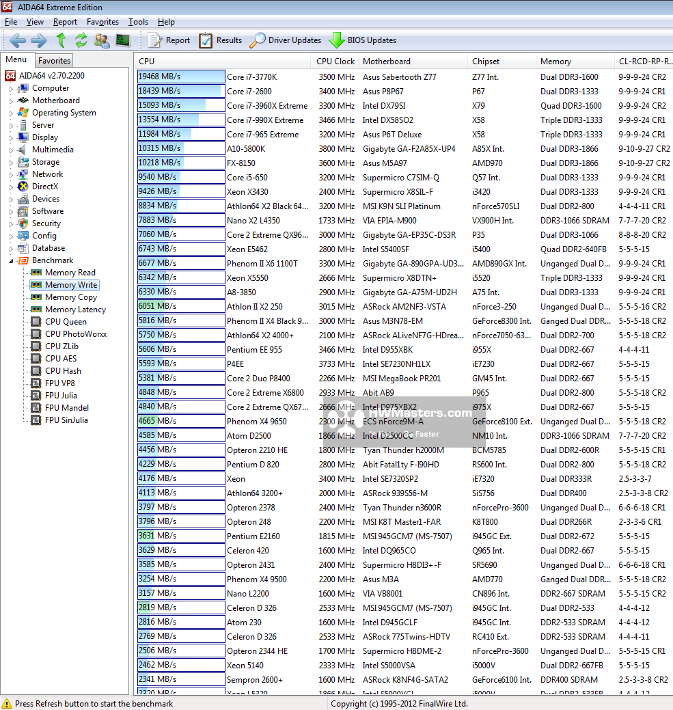The width and height of the screenshot is (673, 710).
Task: Open the Help menu
Action: pyautogui.click(x=166, y=22)
